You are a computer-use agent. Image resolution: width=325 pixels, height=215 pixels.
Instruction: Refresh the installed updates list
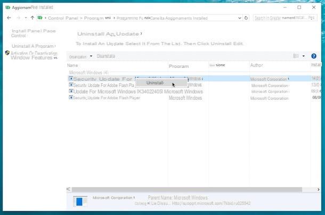246,18
